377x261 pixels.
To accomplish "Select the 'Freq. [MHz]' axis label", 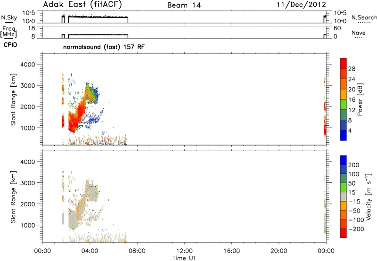I will click(8, 32).
